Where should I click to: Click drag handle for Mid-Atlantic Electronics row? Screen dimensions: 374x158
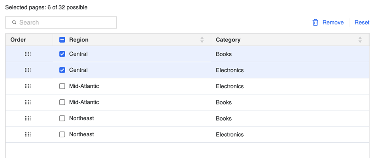click(x=28, y=86)
